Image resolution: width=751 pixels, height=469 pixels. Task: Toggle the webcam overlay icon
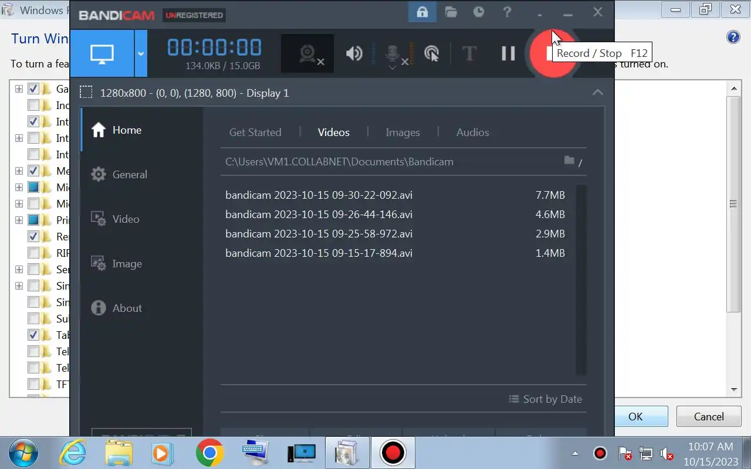[x=308, y=54]
